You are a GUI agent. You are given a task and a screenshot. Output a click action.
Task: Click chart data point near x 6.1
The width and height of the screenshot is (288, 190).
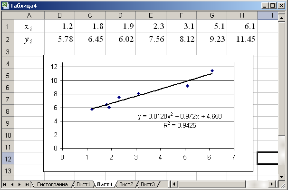tap(212, 70)
